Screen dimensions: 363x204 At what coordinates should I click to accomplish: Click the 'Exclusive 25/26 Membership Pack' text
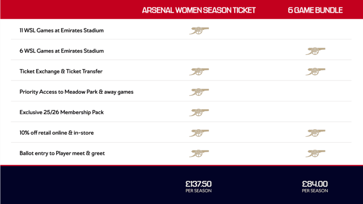[61, 113]
